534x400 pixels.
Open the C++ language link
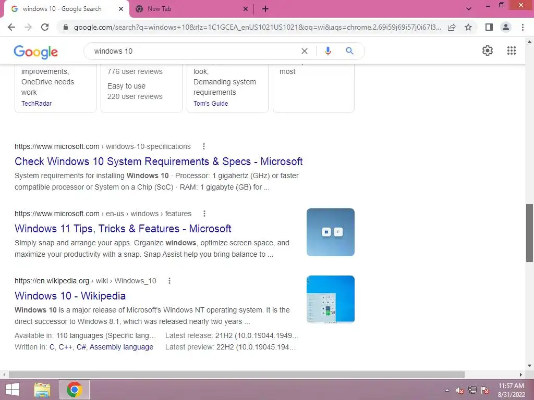(x=65, y=347)
